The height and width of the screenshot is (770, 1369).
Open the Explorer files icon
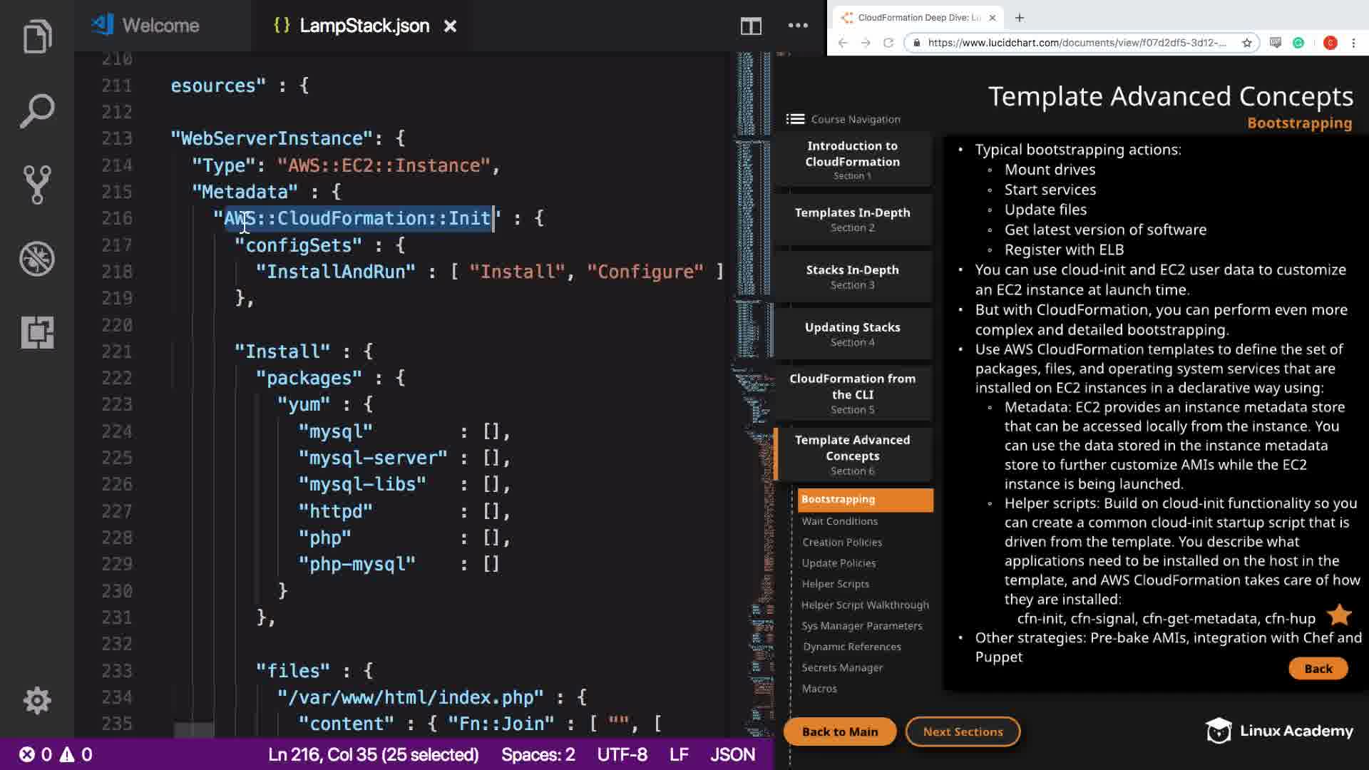point(37,37)
